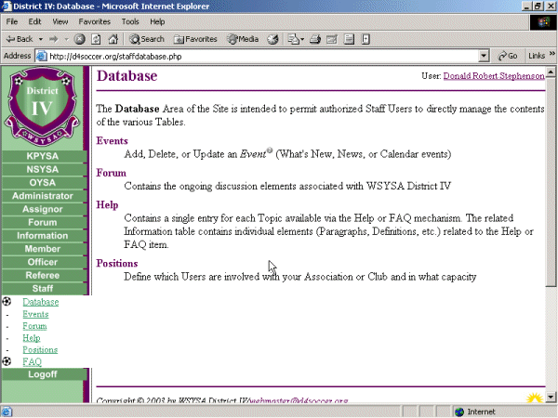Screen dimensions: 558x418
Task: Go to Home page icon
Action: point(112,39)
